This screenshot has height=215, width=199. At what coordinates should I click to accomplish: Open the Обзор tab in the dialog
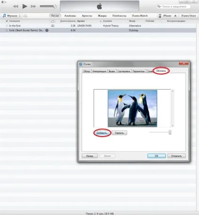click(x=86, y=71)
